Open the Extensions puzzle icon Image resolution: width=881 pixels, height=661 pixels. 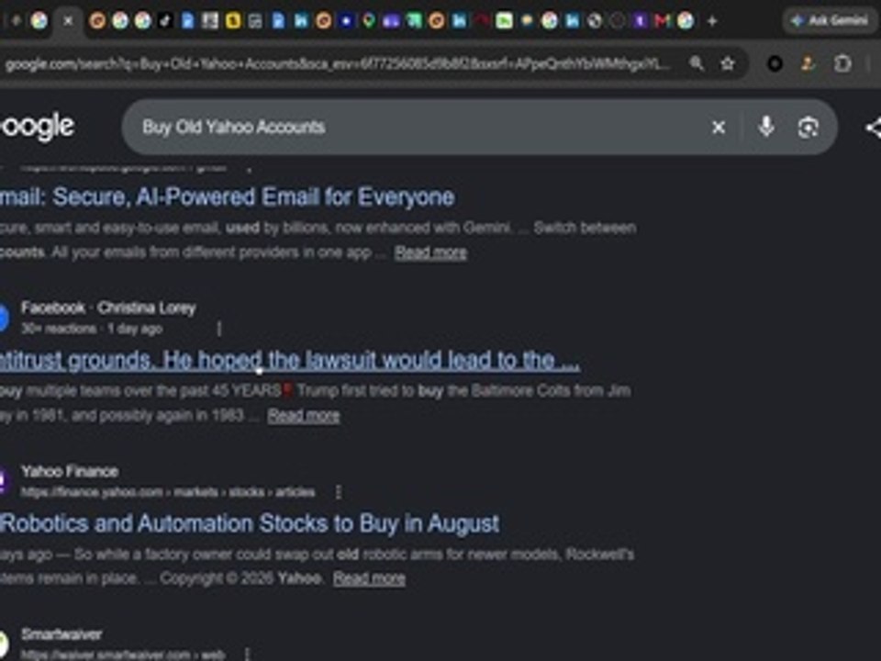coord(842,63)
